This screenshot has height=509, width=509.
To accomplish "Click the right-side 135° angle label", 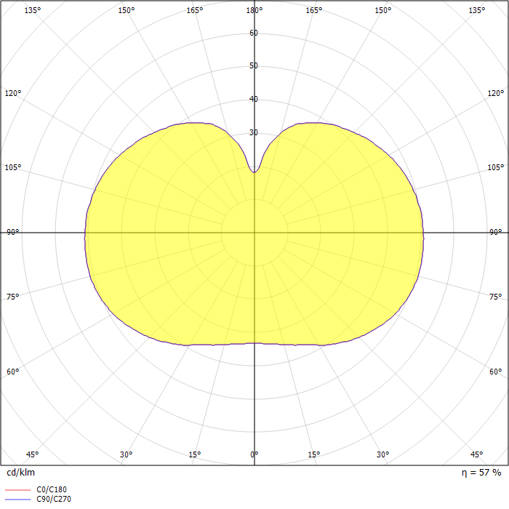I will 476,10.
